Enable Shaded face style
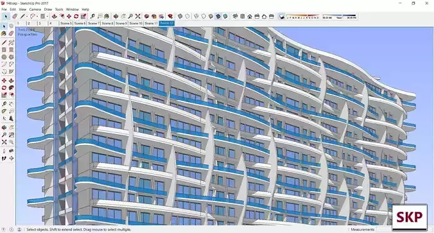This screenshot has height=233, width=434. click(x=211, y=16)
